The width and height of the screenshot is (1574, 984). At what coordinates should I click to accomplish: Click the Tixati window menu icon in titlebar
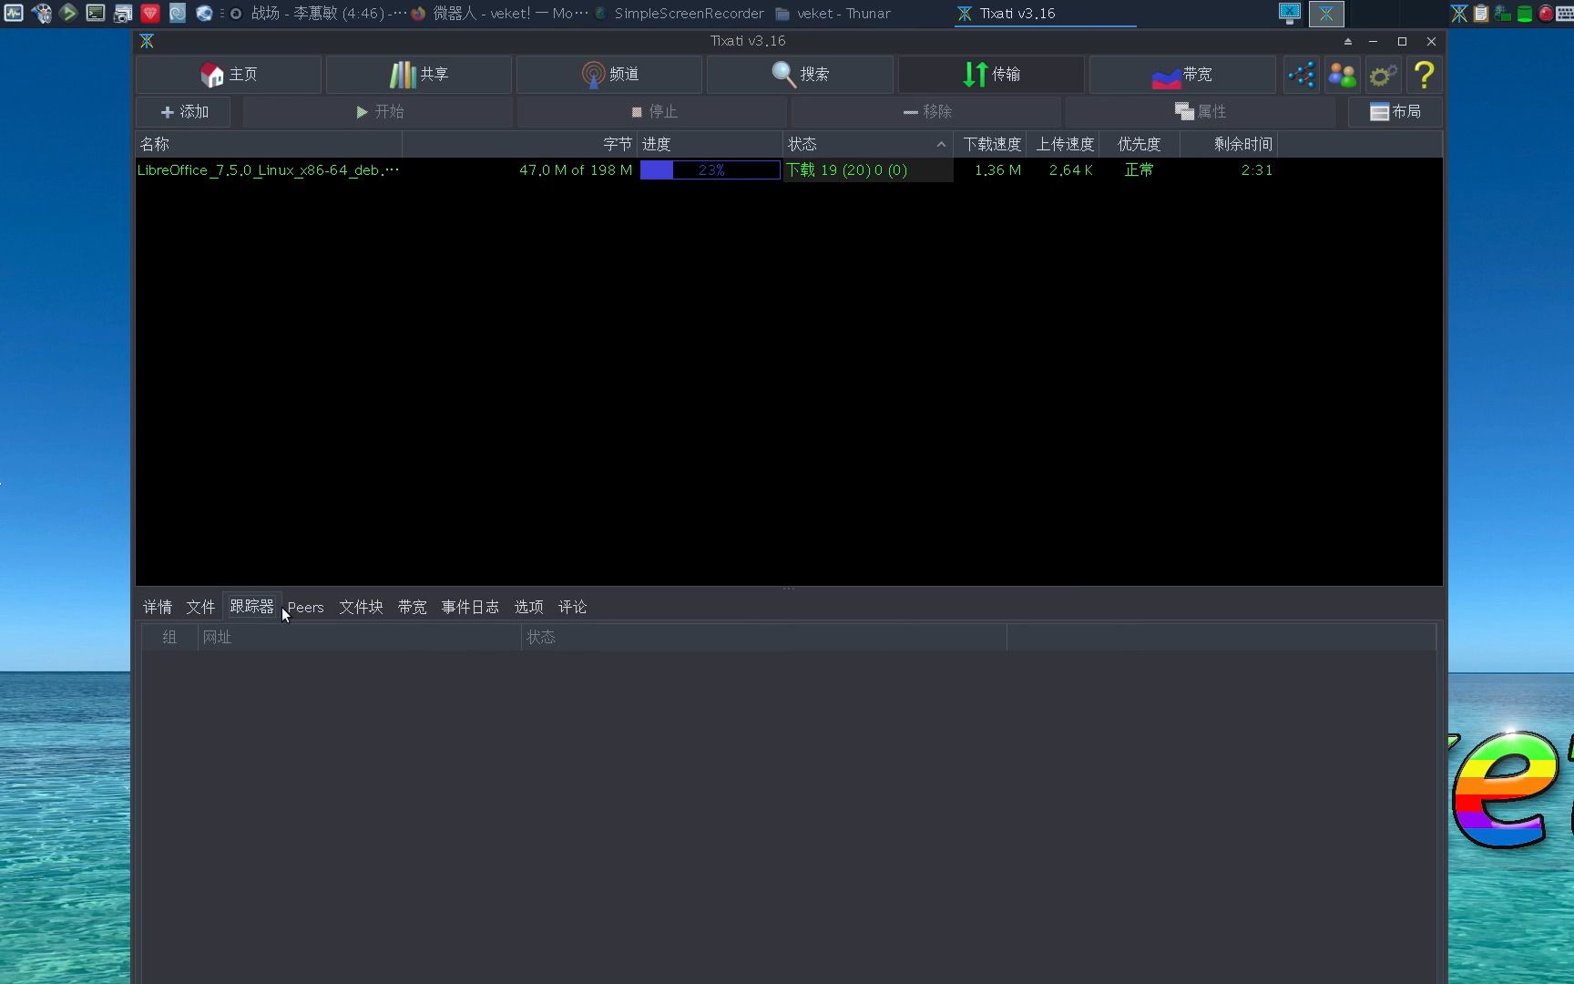(x=147, y=41)
